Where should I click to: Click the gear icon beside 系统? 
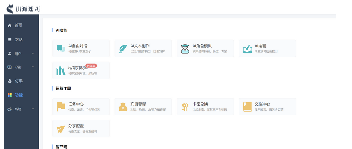click(x=9, y=109)
